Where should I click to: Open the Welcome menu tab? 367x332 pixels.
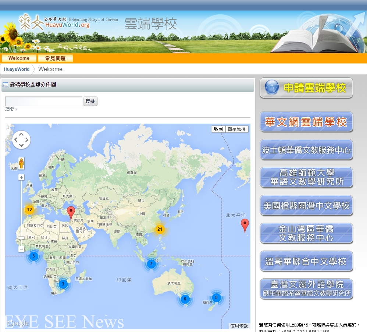pos(19,58)
